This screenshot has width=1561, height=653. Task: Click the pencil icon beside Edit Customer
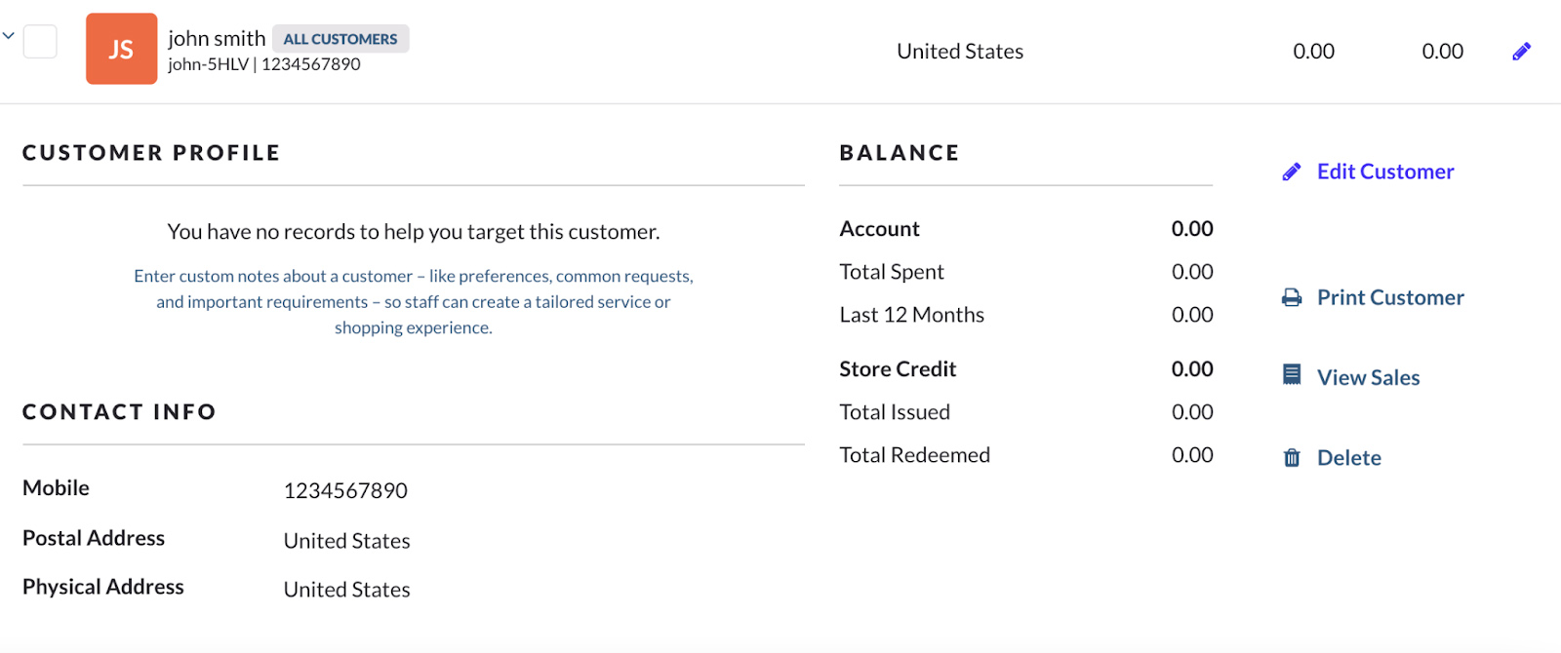click(x=1292, y=173)
